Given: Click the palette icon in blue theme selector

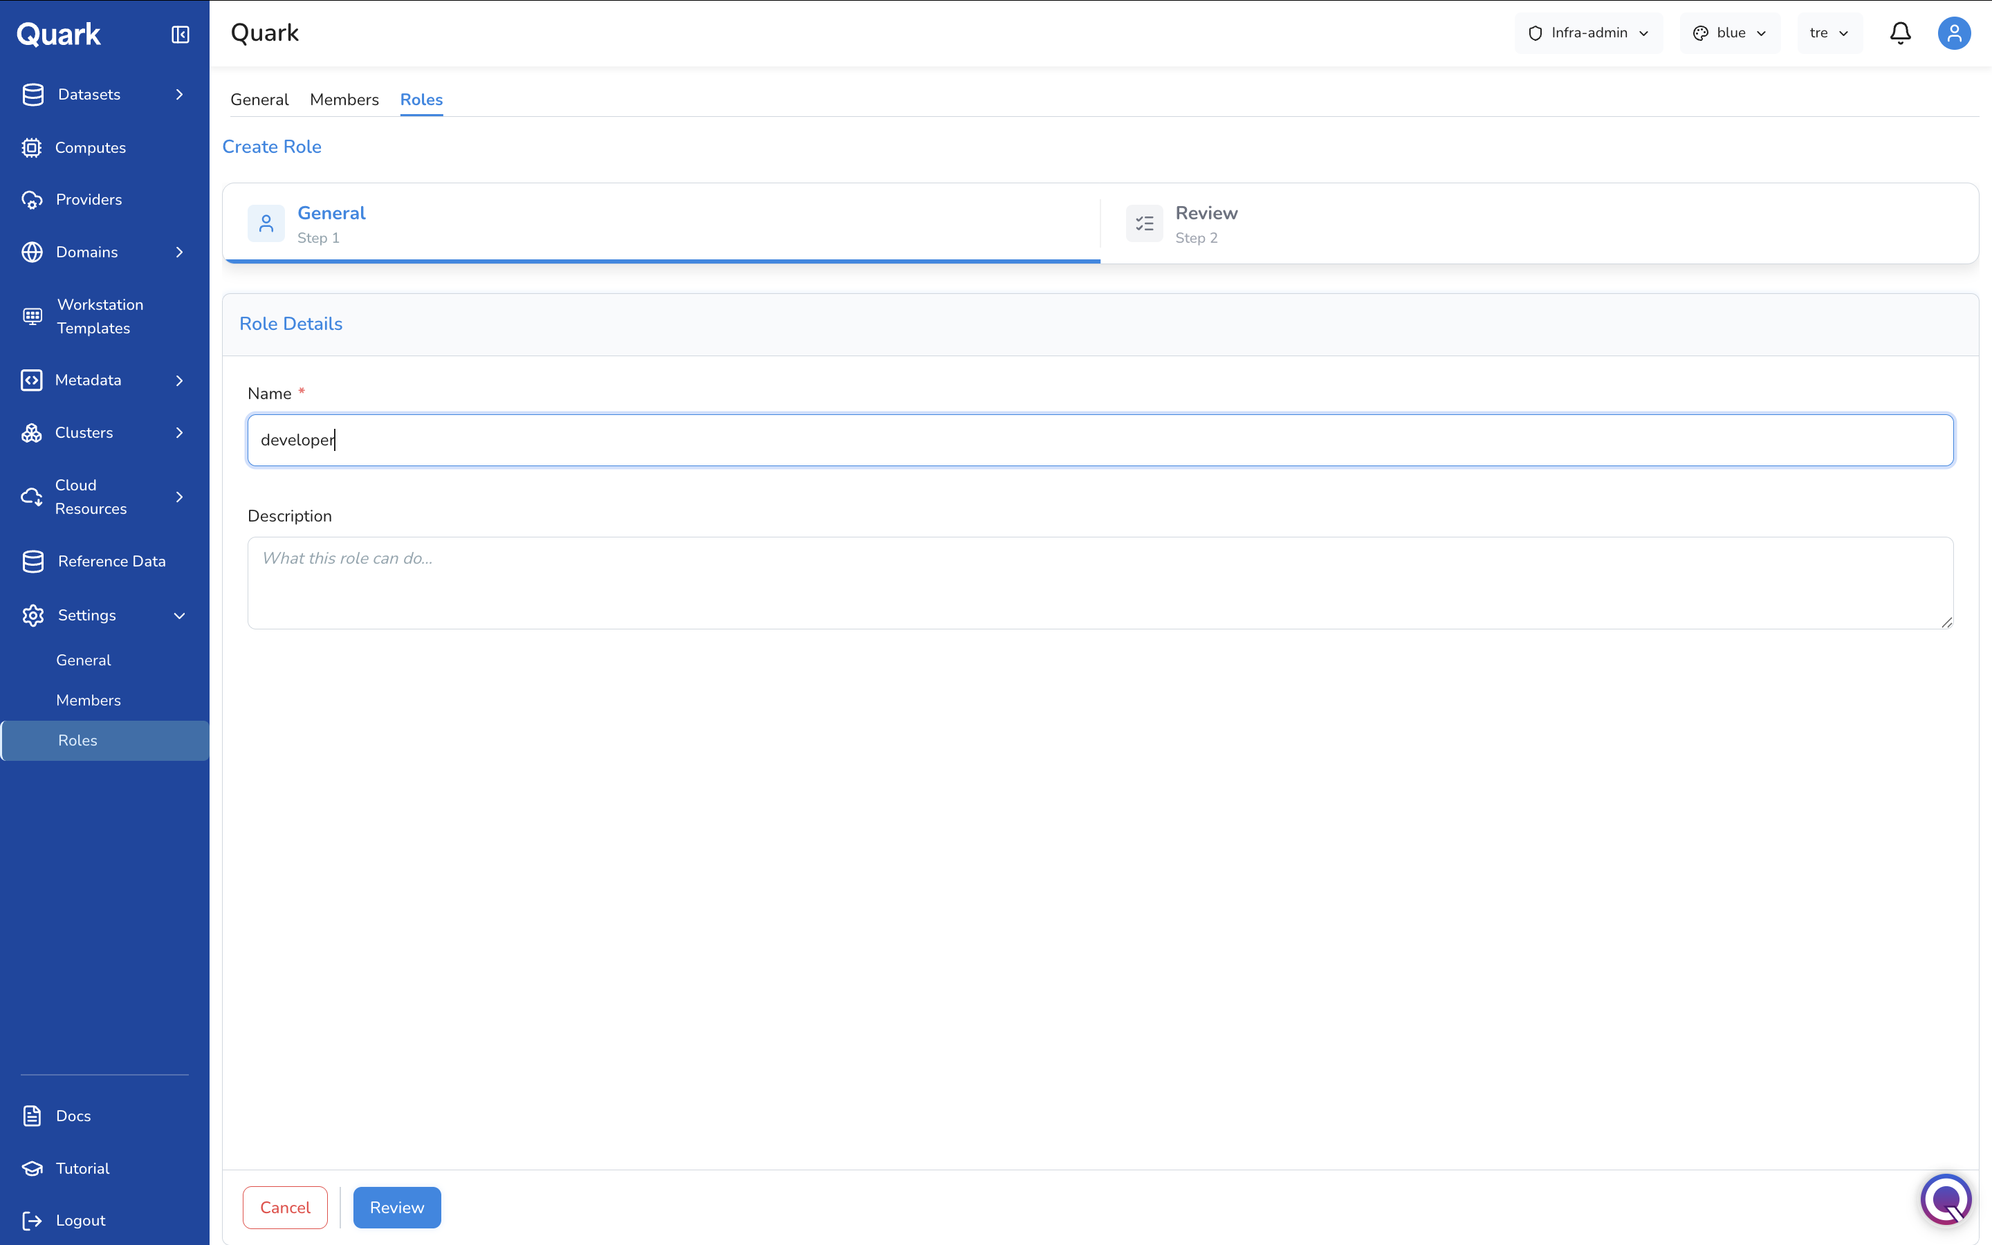Looking at the screenshot, I should click(x=1701, y=33).
